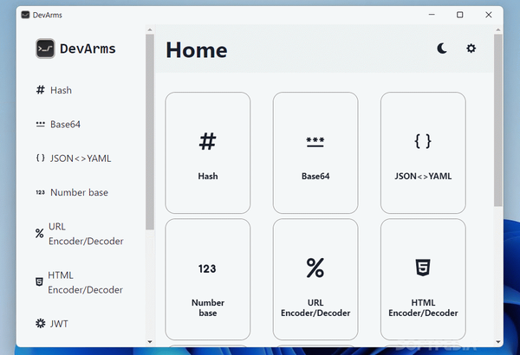Click the main panel scrollbar thumb

[x=498, y=120]
